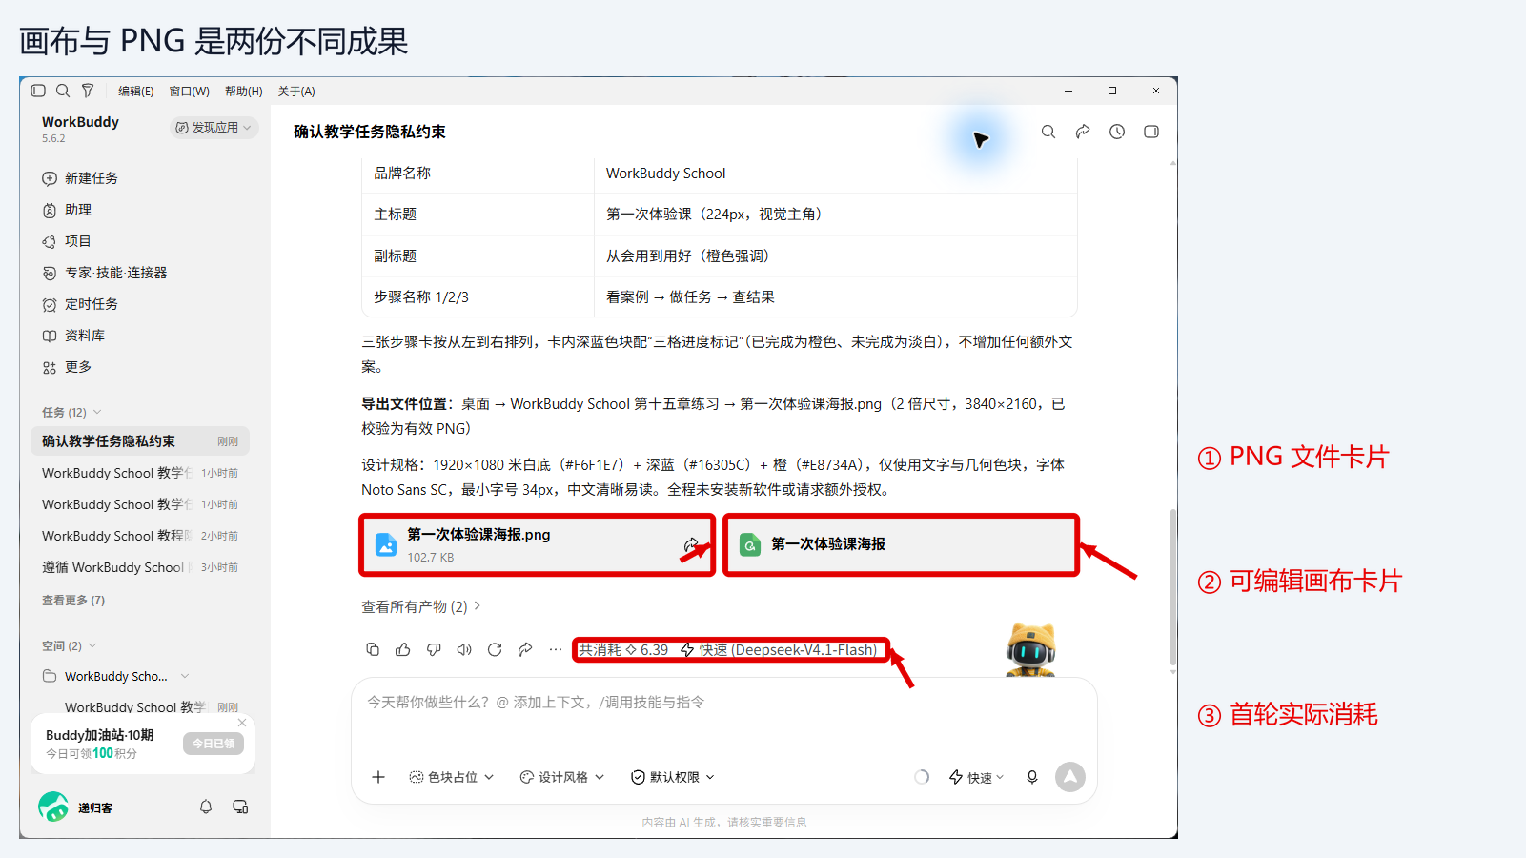Open the 编辑(E) menu
The image size is (1526, 858).
pos(136,92)
